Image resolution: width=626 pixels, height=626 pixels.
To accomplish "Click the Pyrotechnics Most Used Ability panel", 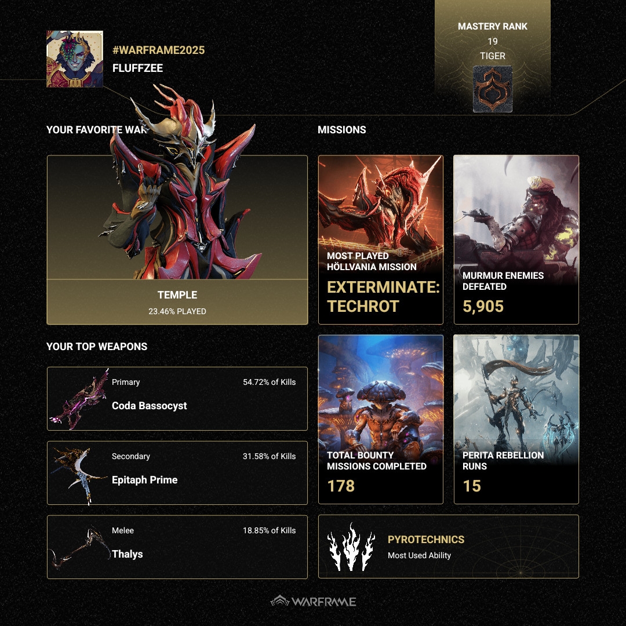I will (x=448, y=547).
